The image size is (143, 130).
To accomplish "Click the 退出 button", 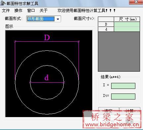I will pyautogui.click(x=130, y=121).
